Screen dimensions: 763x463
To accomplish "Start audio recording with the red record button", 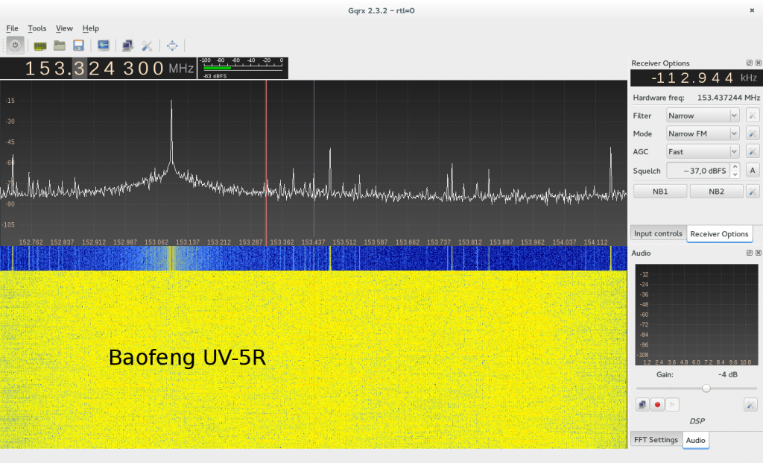I will (x=657, y=405).
